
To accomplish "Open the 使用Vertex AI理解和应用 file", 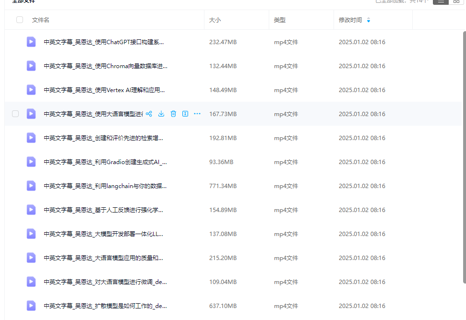I will click(104, 90).
